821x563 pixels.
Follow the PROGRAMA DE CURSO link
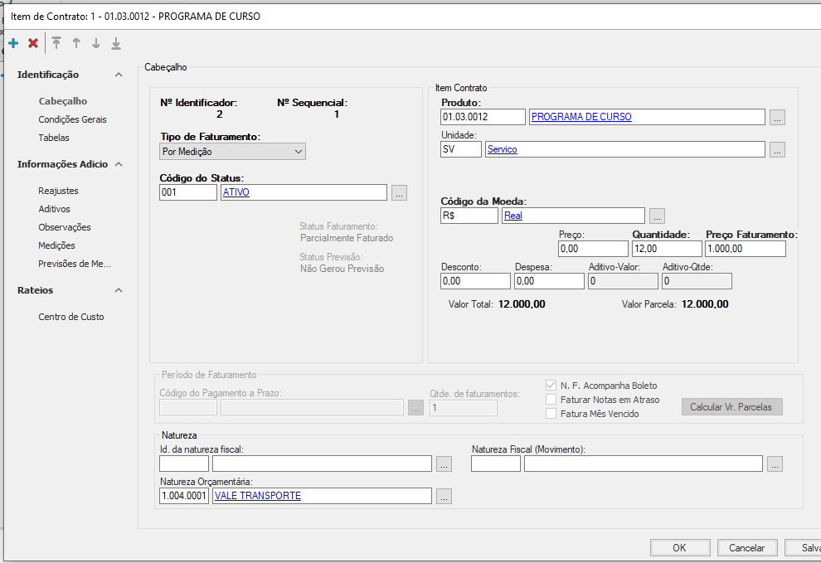pos(581,117)
